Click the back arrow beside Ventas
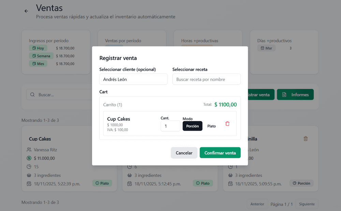This screenshot has height=211, width=341. (26, 11)
